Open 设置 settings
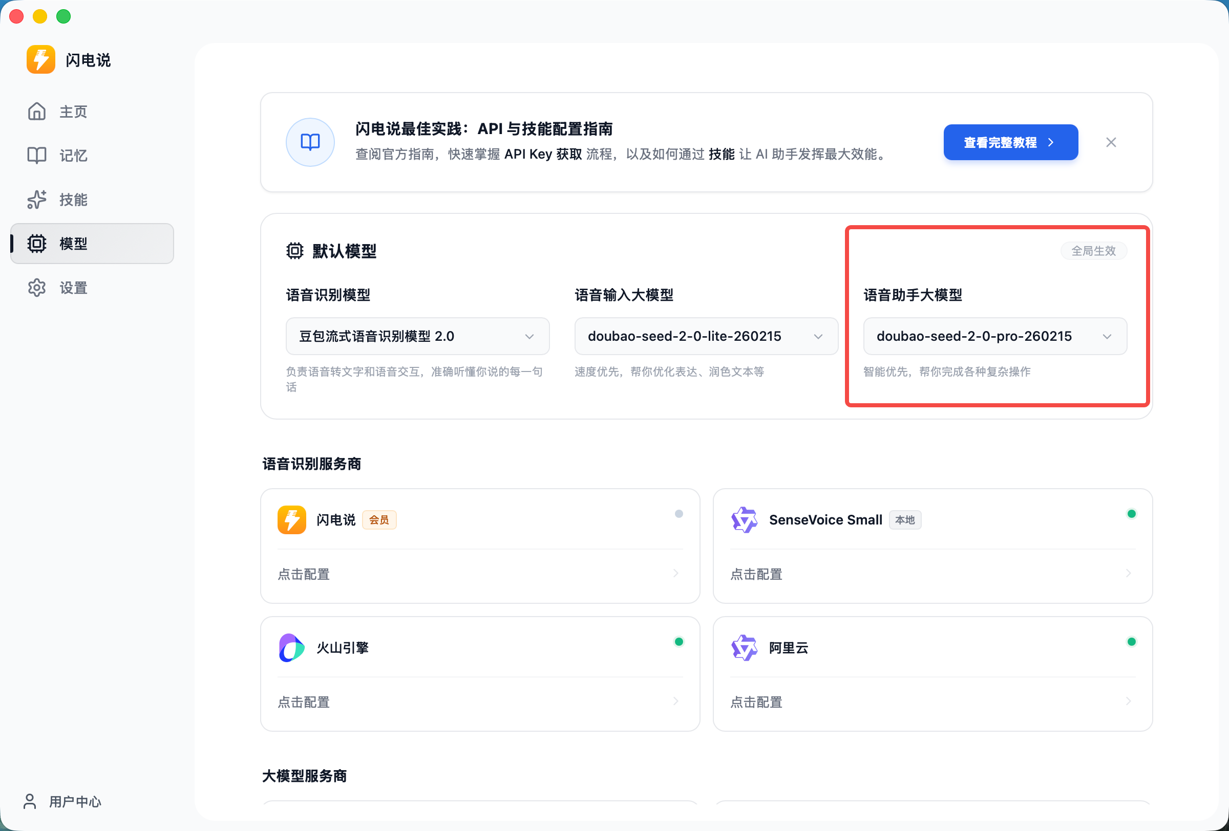This screenshot has height=831, width=1229. 92,288
